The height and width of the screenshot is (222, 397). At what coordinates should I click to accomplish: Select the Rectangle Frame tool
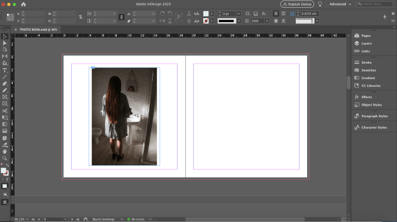[5, 97]
